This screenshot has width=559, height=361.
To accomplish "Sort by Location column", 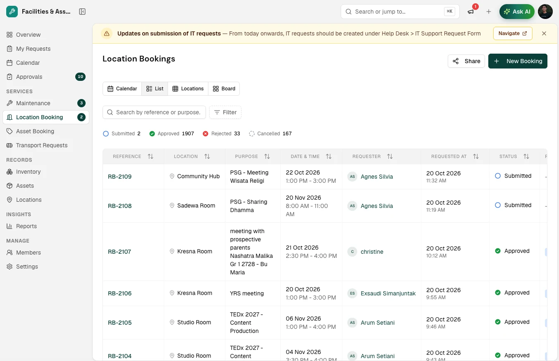I will pyautogui.click(x=207, y=156).
